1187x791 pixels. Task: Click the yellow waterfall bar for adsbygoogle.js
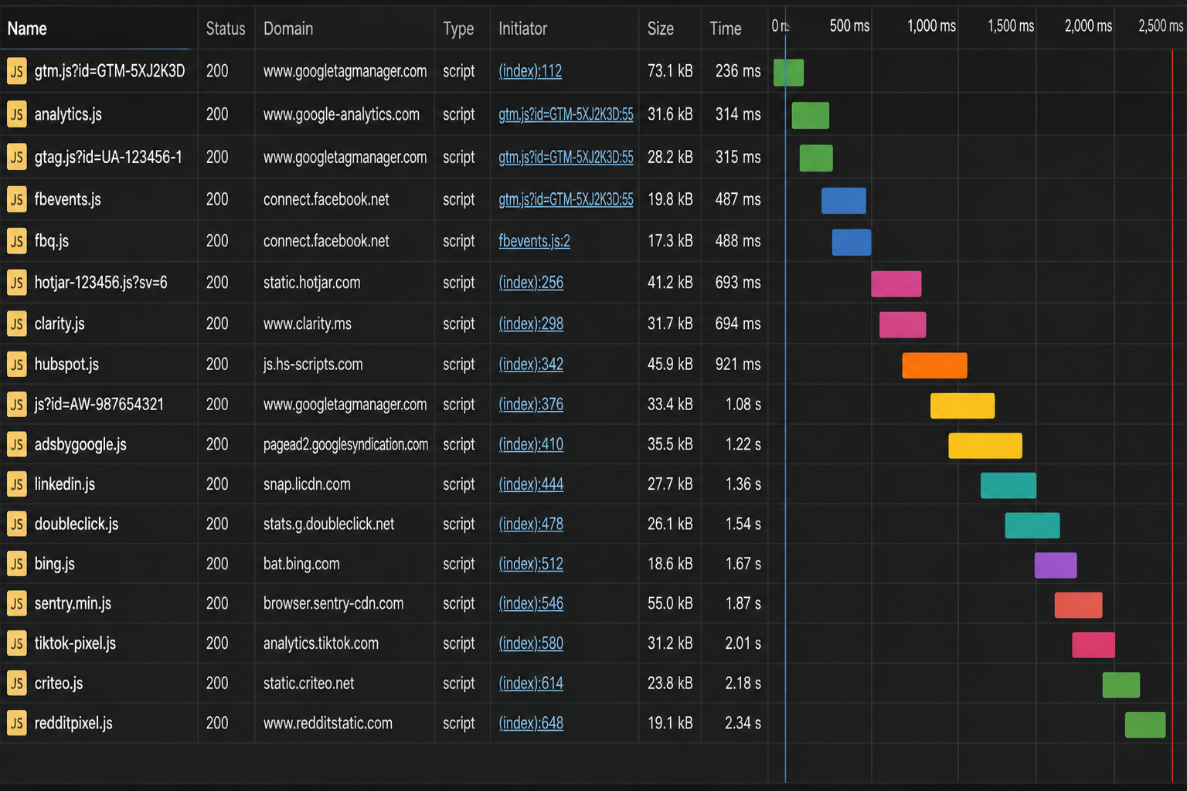click(985, 446)
